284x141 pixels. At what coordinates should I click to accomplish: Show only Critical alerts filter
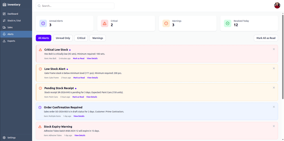click(81, 38)
